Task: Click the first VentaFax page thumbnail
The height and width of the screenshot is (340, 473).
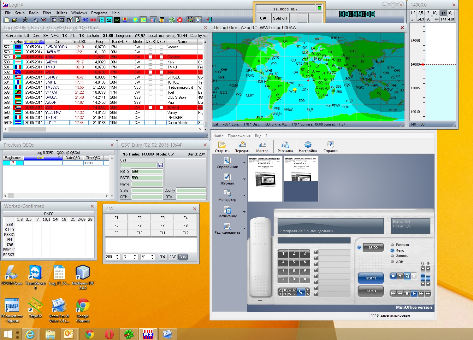Action: 265,179
